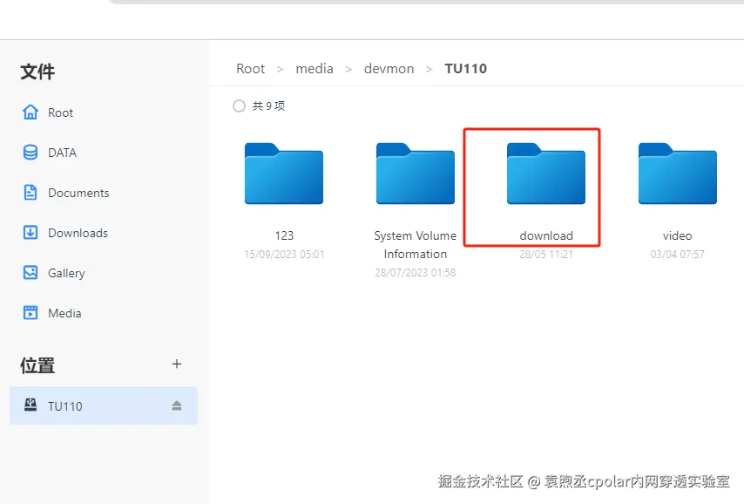Go to devmon in breadcrumb path
Viewport: 744px width, 504px height.
click(389, 69)
